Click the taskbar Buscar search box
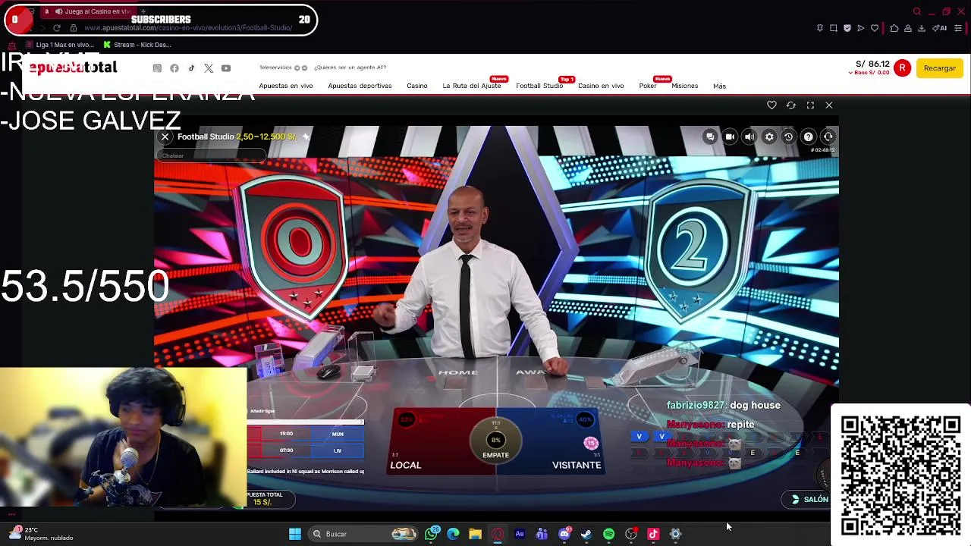Screen dimensions: 971x546 tap(363, 534)
